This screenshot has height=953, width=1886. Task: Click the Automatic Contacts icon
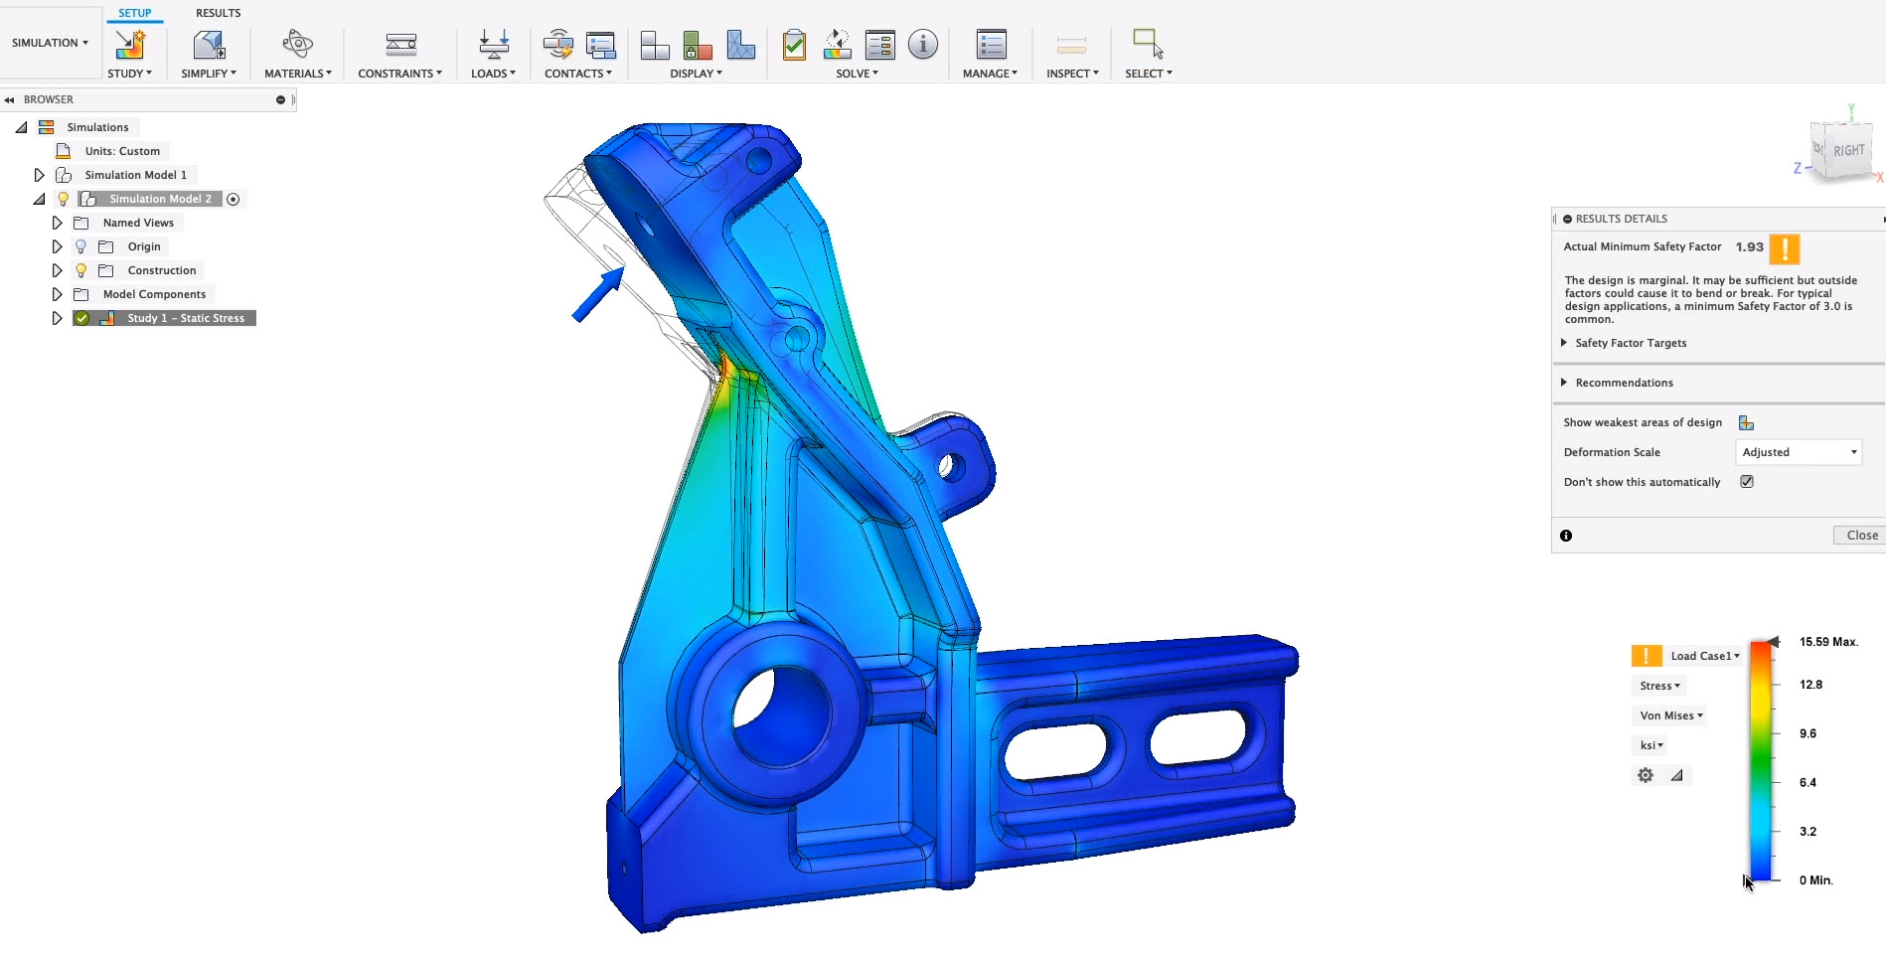click(x=558, y=45)
